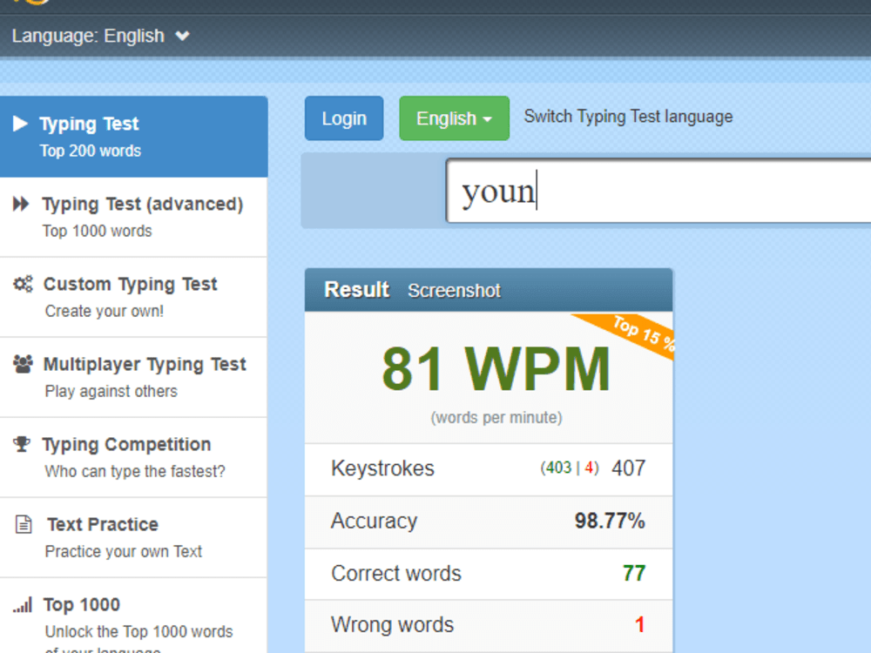Open Typing Competition menu entry

(134, 457)
